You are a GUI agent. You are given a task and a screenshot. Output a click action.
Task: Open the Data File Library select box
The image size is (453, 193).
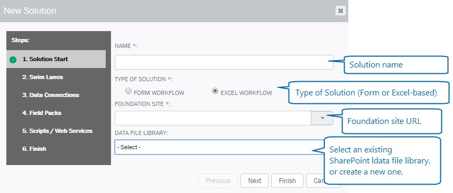point(219,147)
